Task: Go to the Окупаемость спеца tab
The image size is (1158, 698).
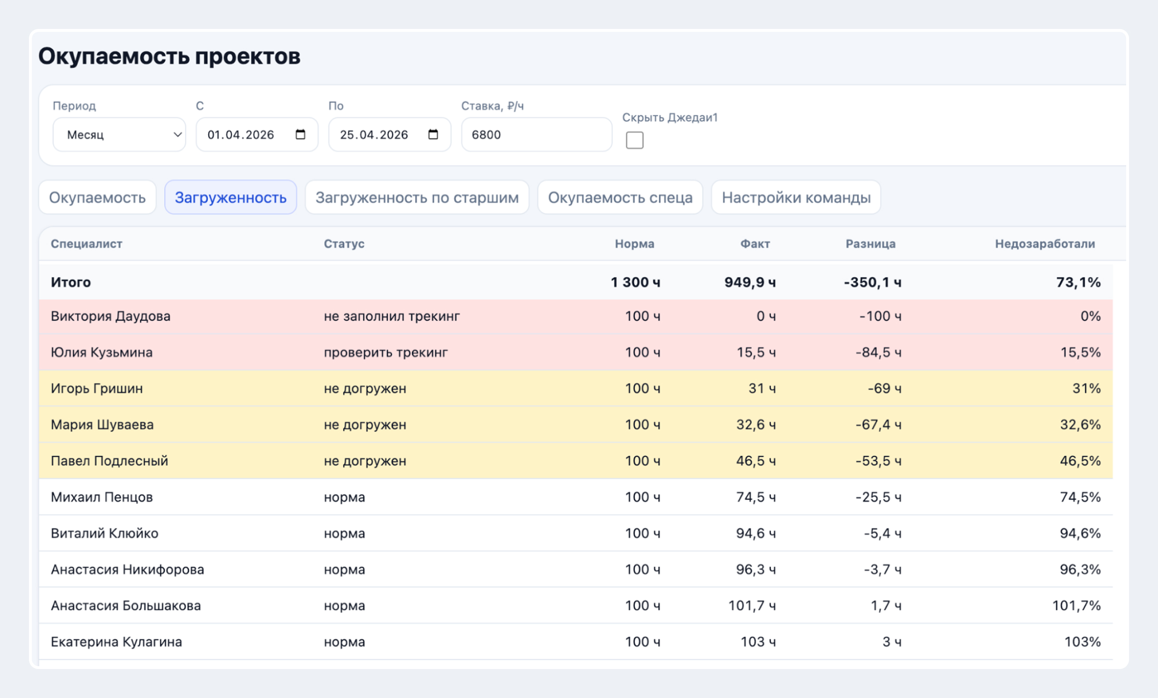Action: click(620, 197)
